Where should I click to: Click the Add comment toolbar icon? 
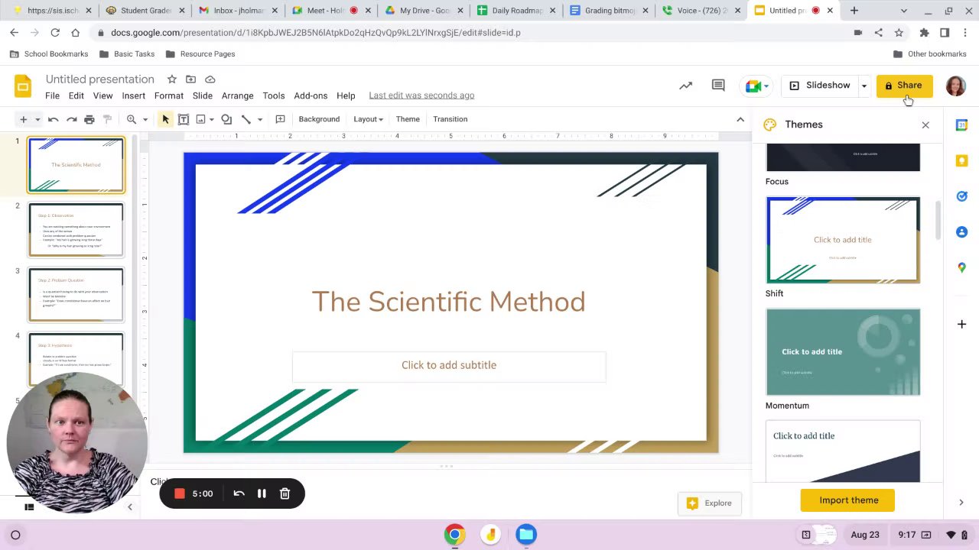click(x=280, y=119)
